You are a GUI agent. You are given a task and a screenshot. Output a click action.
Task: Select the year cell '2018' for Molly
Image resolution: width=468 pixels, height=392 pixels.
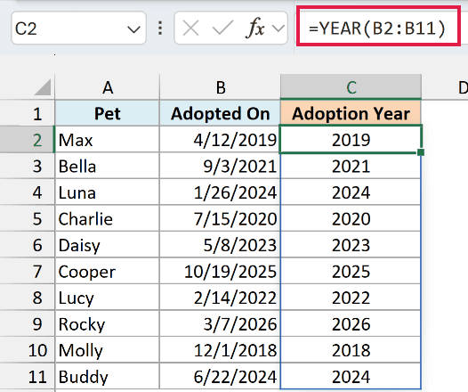coord(351,350)
